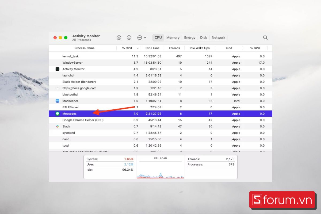The width and height of the screenshot is (321, 214).
Task: Sort by the CPU Time column header
Action: point(152,48)
